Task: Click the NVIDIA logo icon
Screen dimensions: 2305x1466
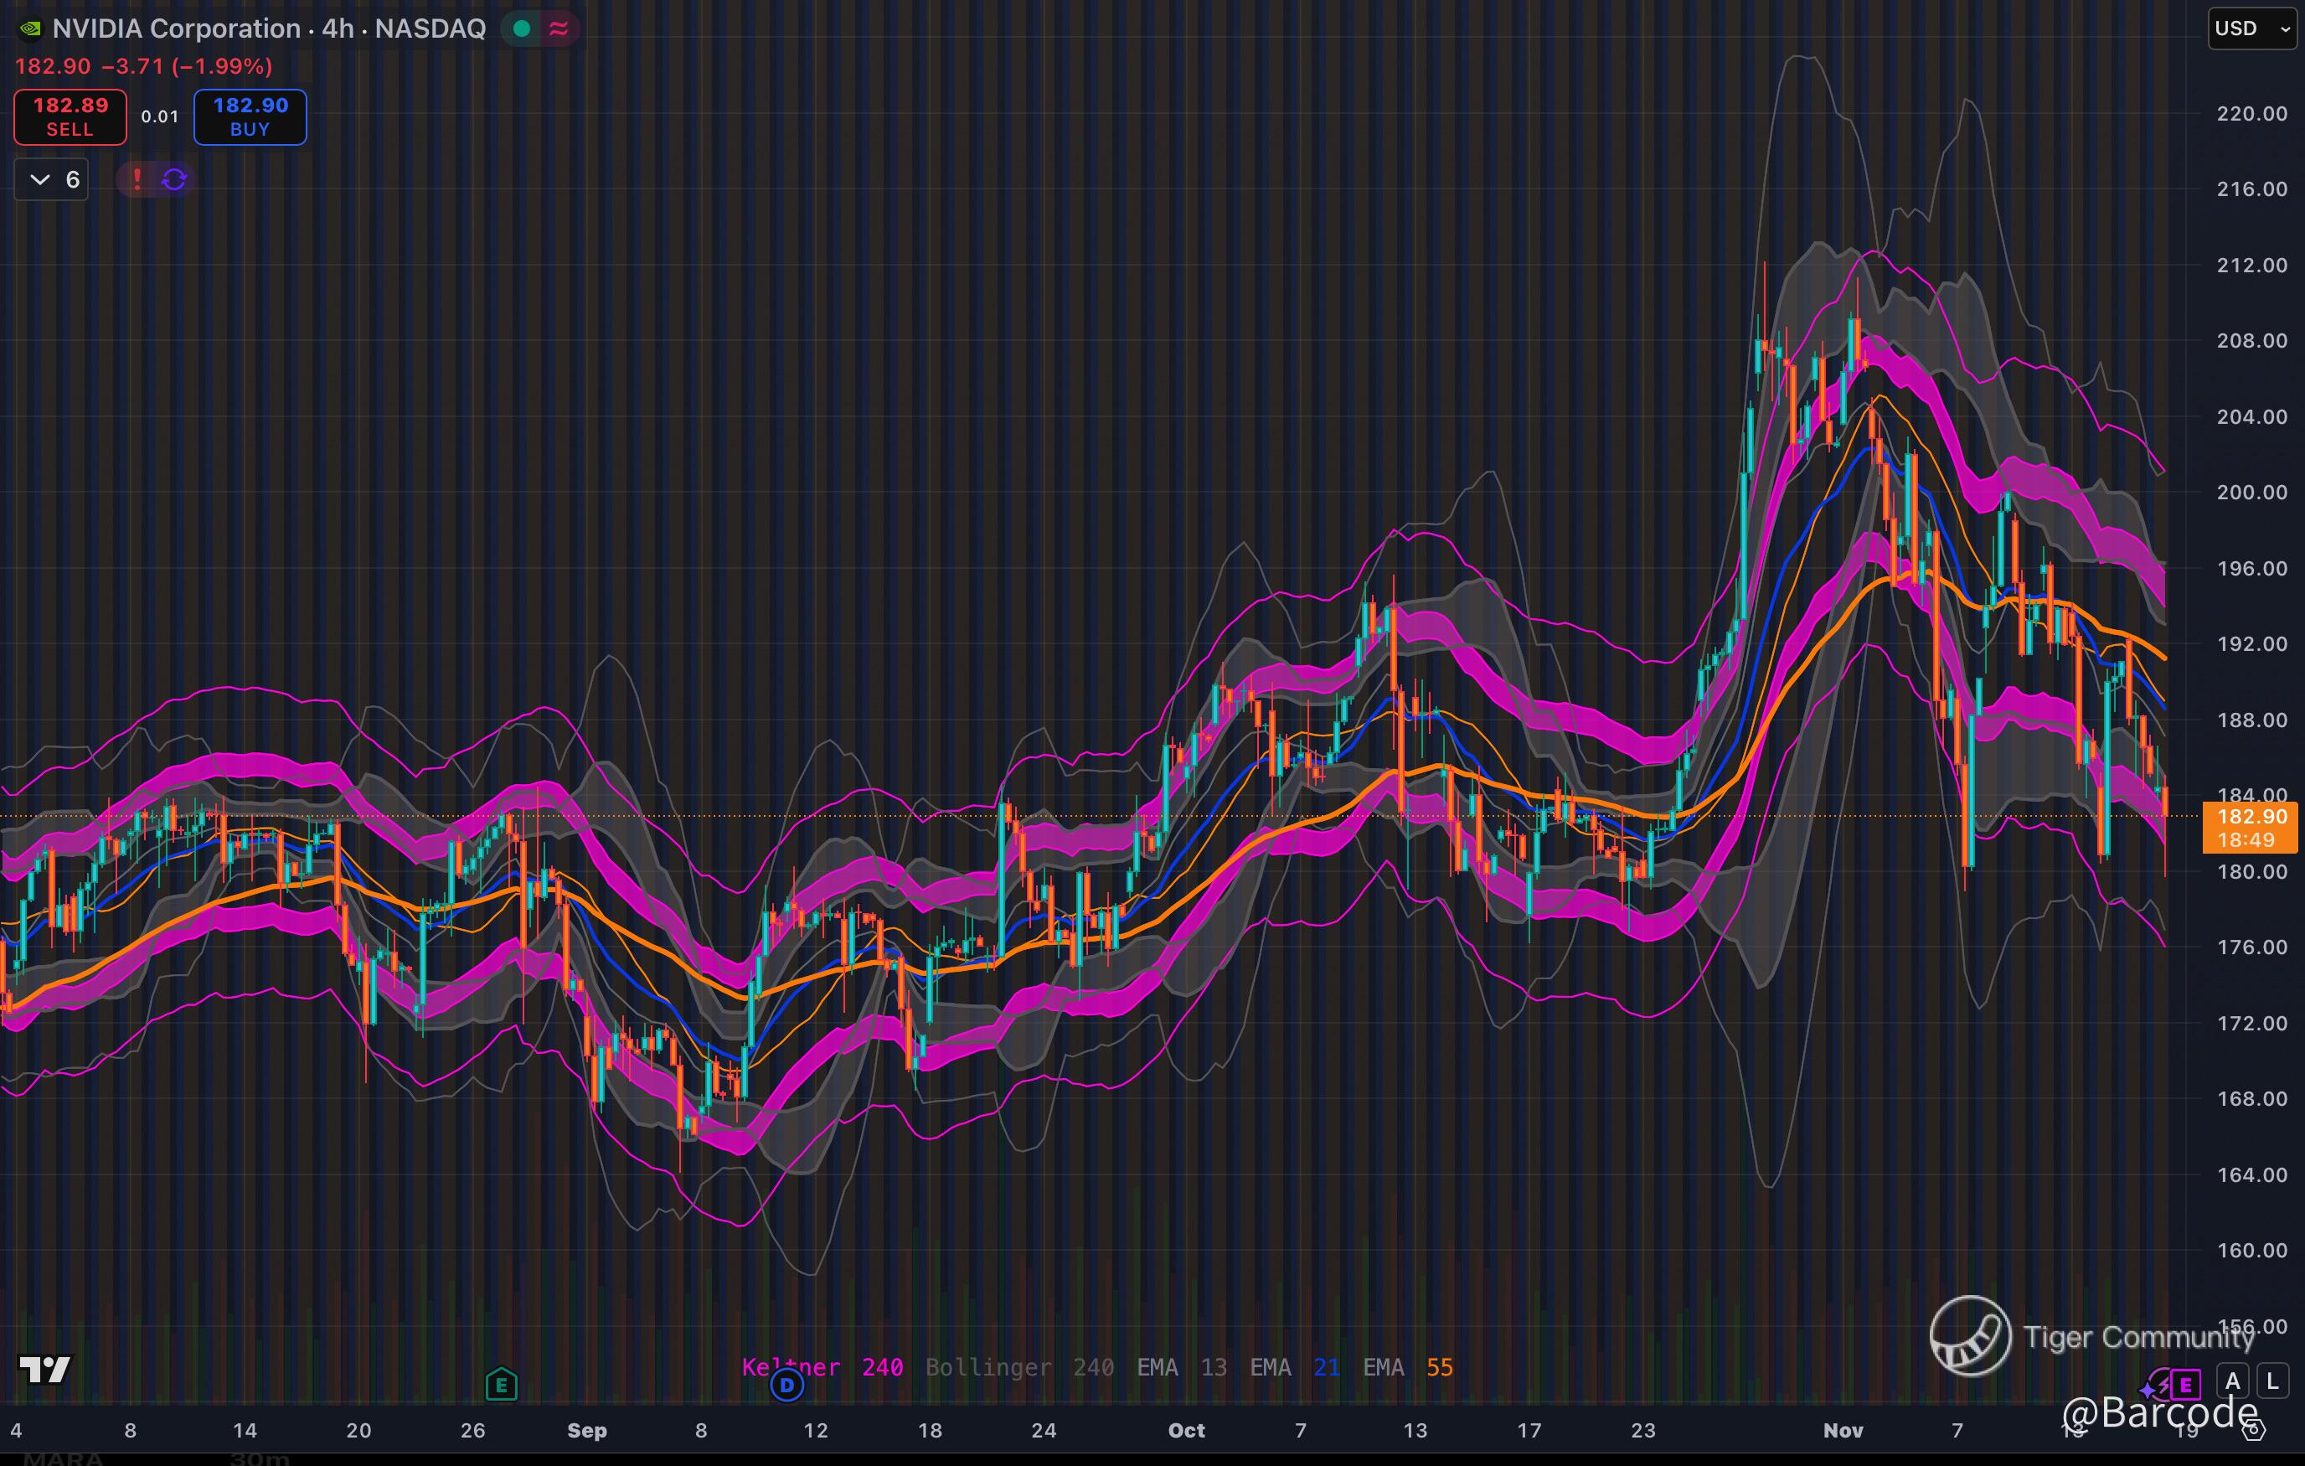Action: tap(31, 28)
